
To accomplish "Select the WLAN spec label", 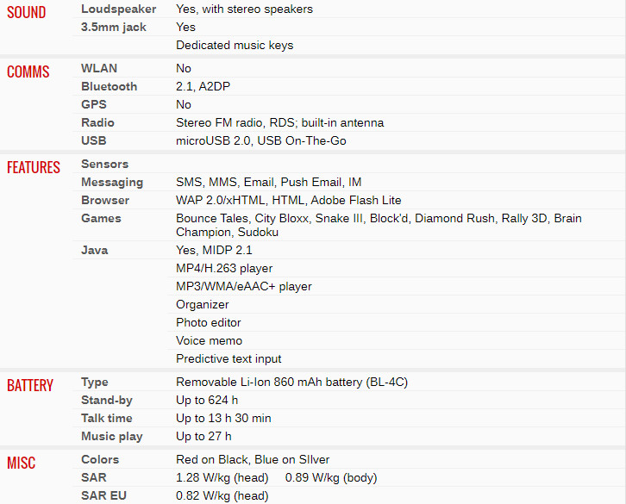I will [x=99, y=68].
